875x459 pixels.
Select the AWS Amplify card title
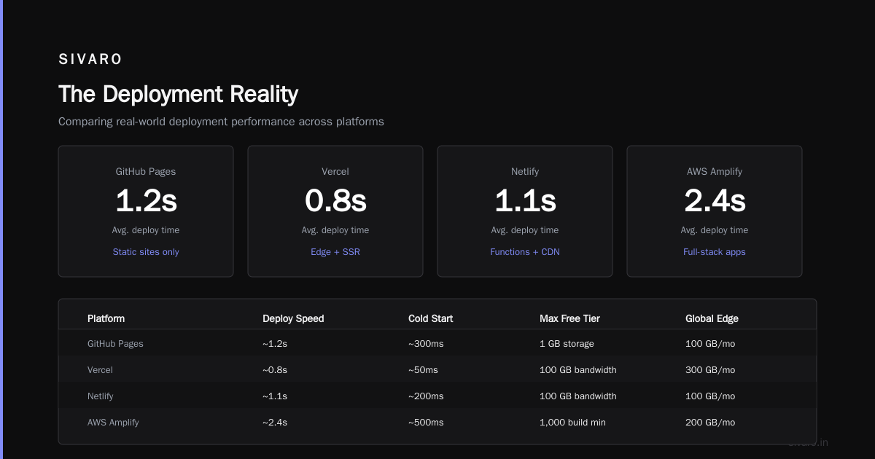coord(715,172)
